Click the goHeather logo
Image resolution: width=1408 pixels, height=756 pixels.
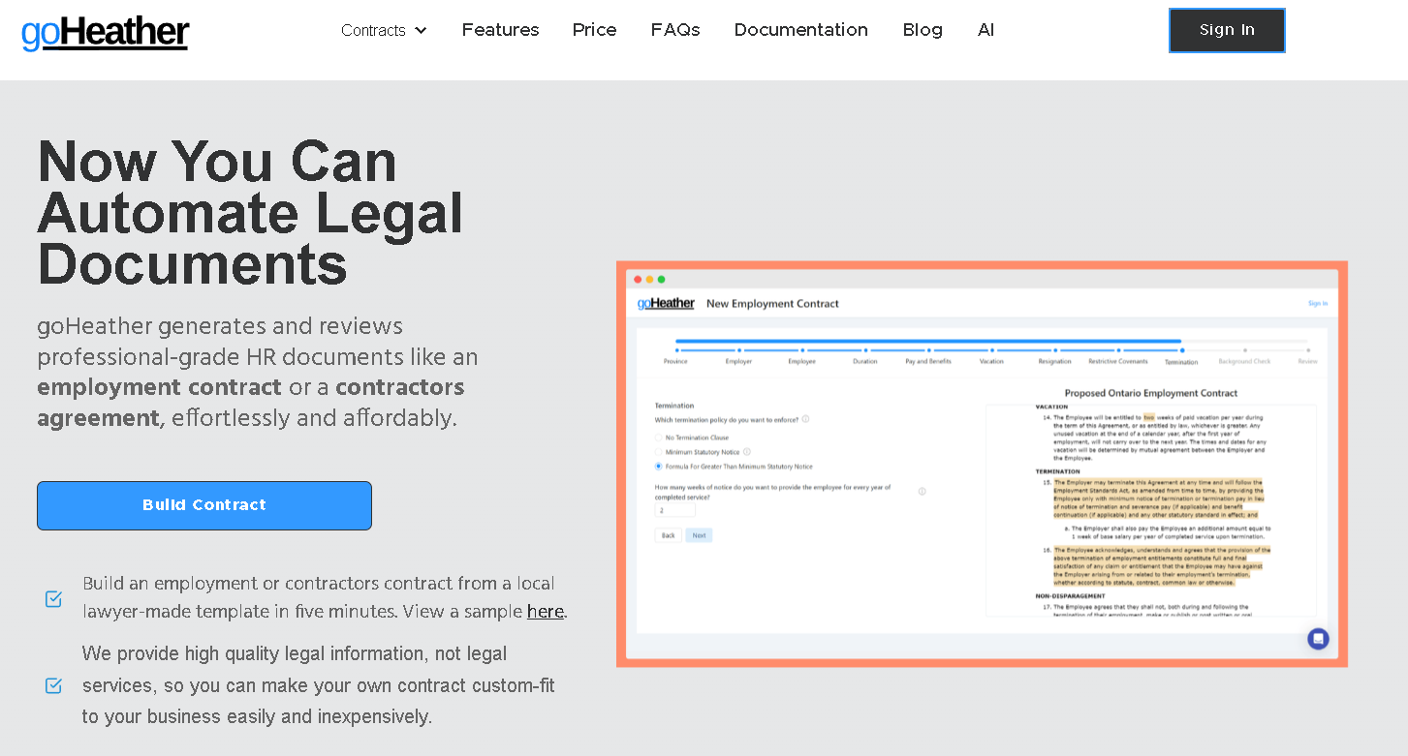pyautogui.click(x=105, y=33)
